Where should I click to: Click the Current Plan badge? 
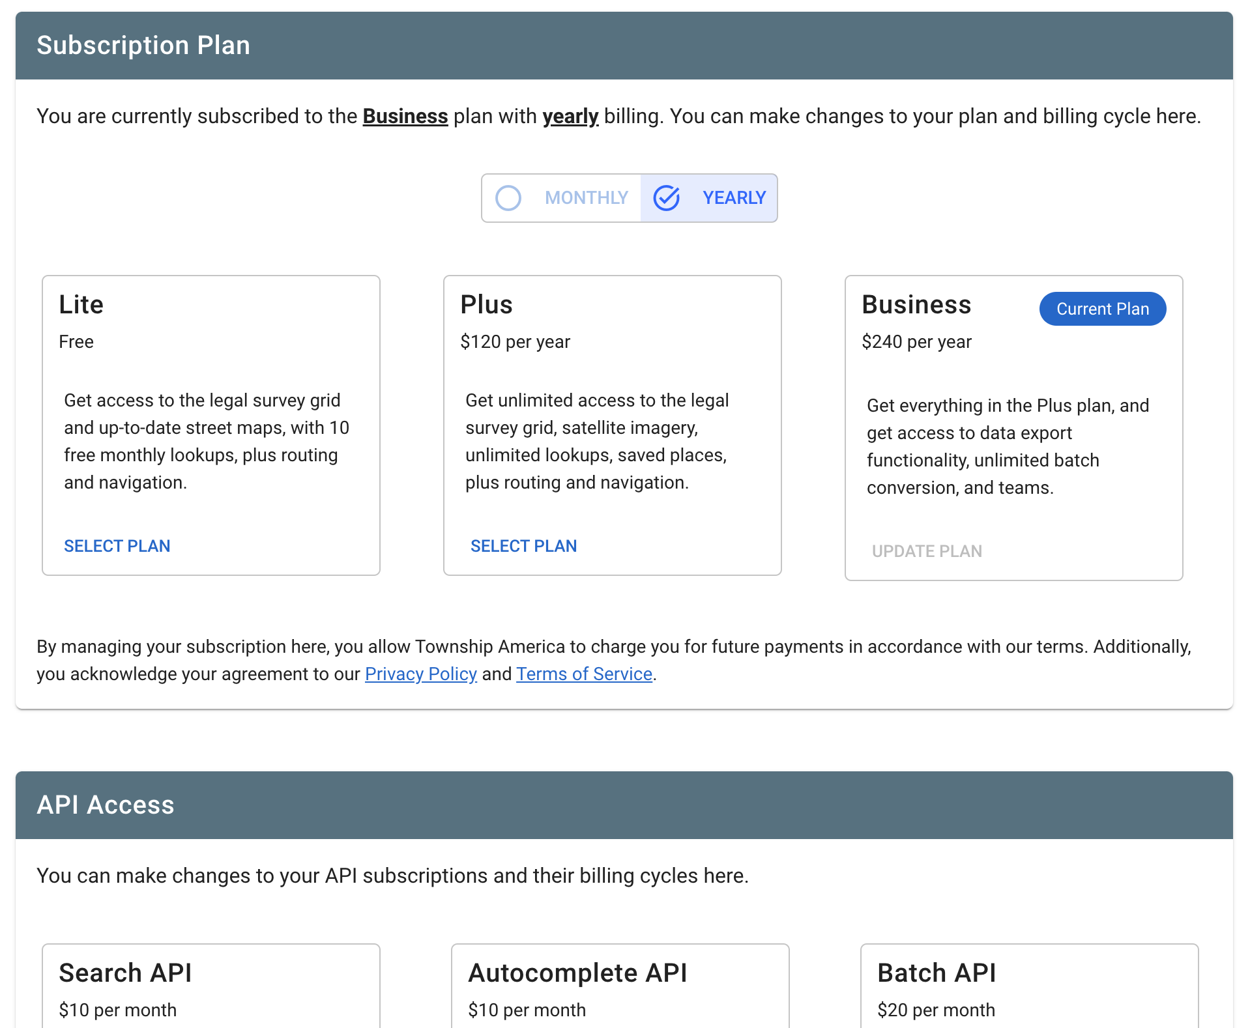tap(1103, 309)
